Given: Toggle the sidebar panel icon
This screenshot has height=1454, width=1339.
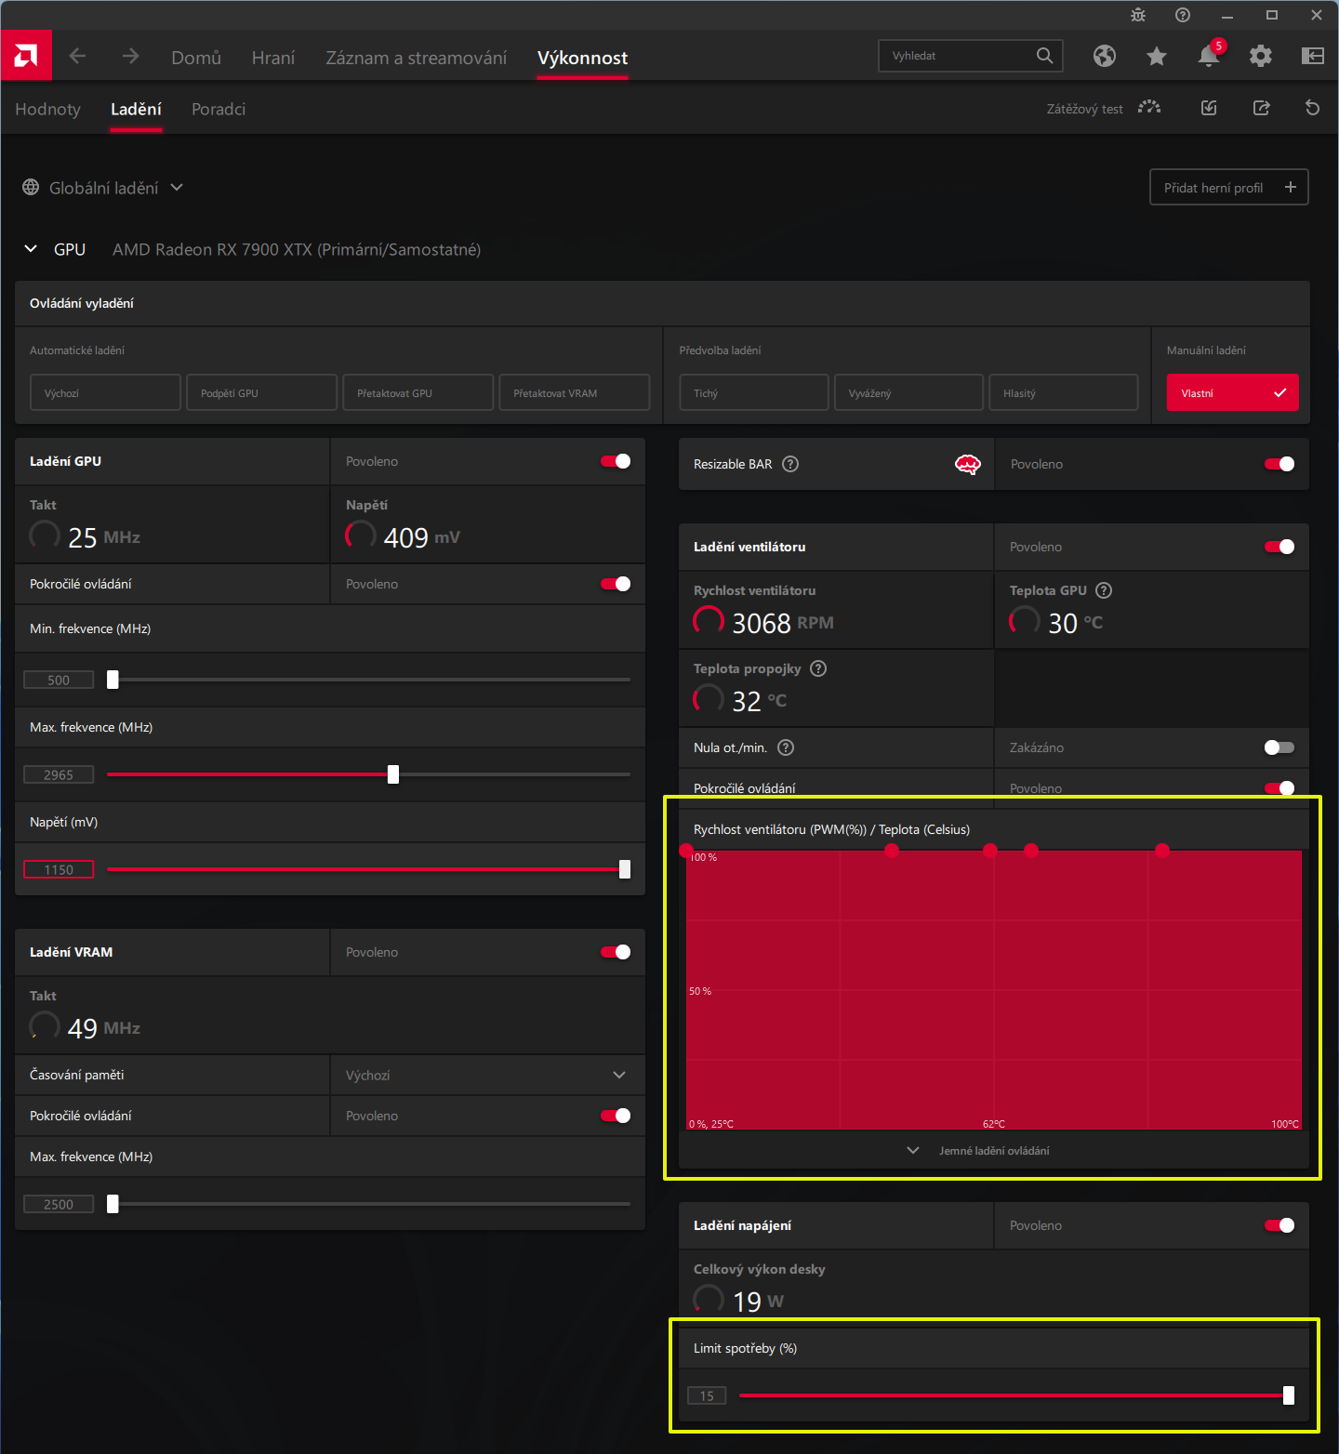Looking at the screenshot, I should coord(1313,57).
